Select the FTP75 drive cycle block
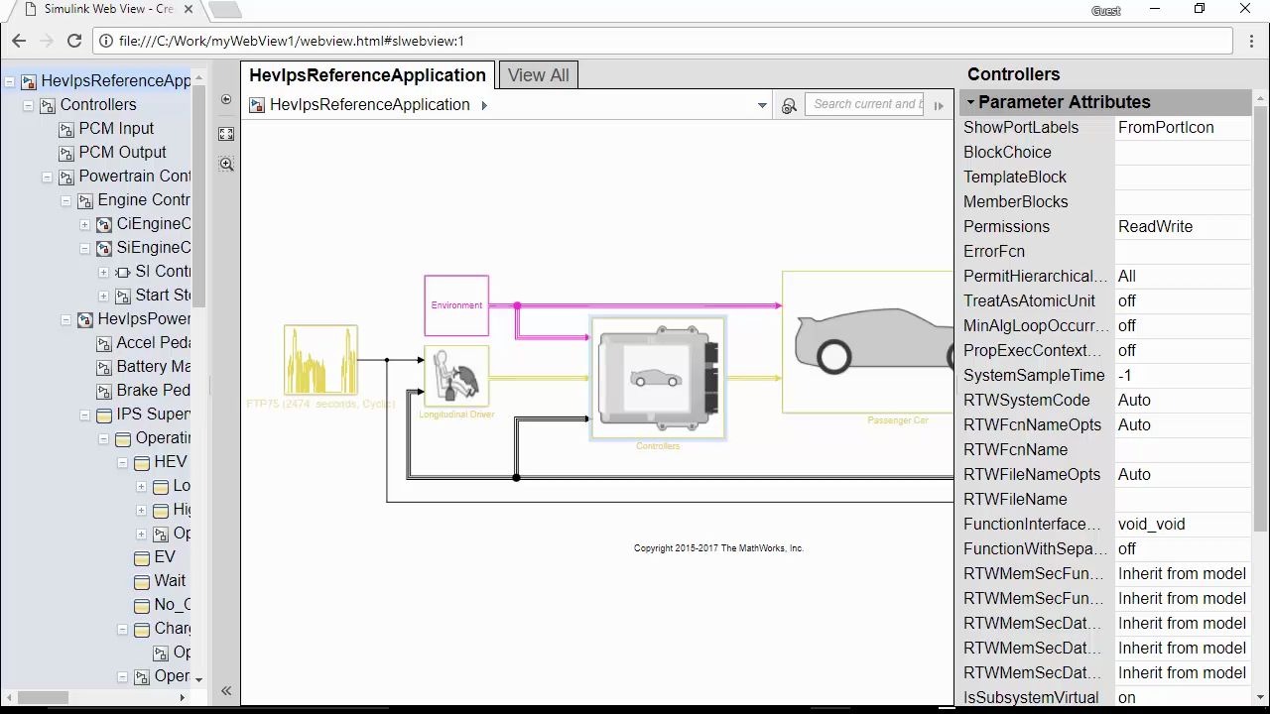1270x714 pixels. 320,361
